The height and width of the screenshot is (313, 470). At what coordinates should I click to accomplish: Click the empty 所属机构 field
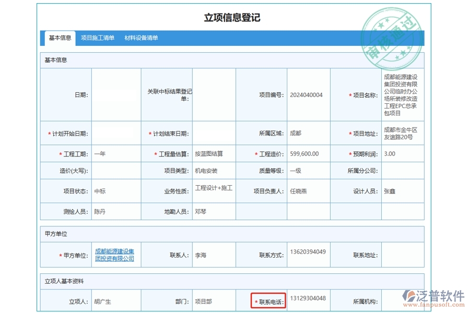pyautogui.click(x=402, y=300)
